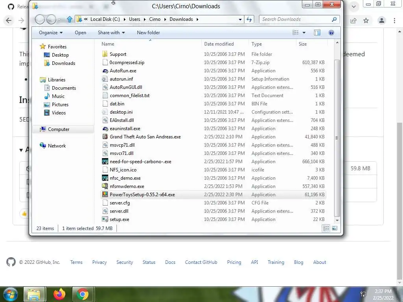The image size is (403, 302).
Task: Select the AutoRun.exe file icon
Action: (105, 71)
